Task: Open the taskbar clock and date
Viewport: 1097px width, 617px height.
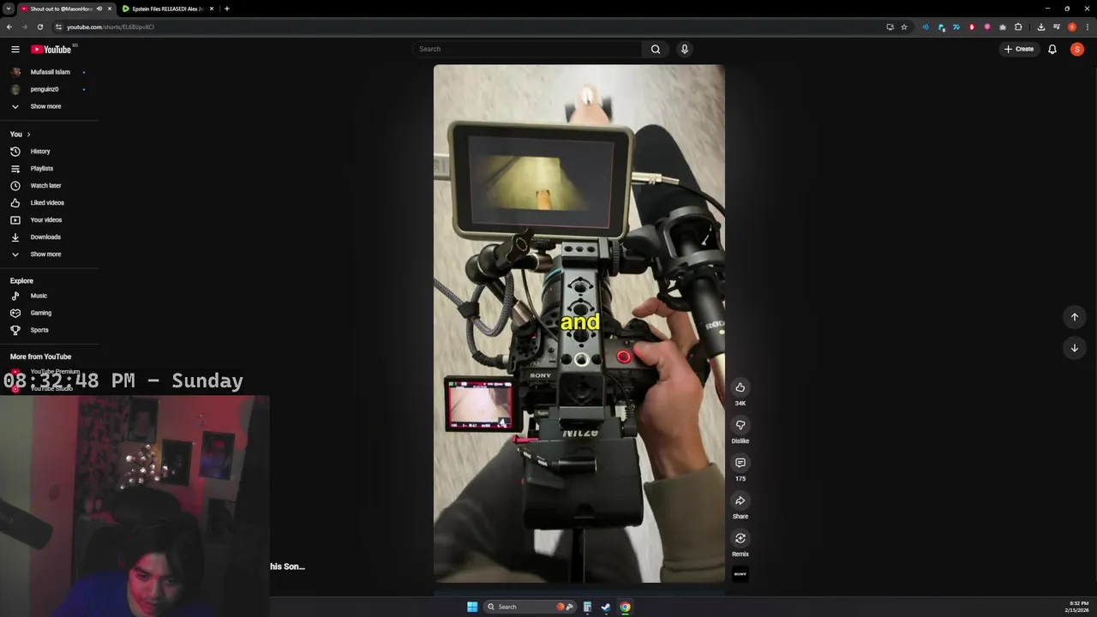Action: coord(1078,607)
